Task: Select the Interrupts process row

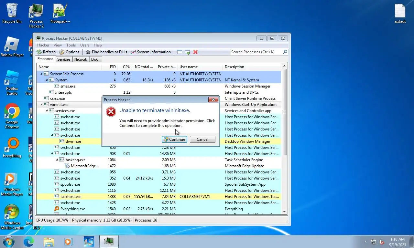Action: coord(159,92)
